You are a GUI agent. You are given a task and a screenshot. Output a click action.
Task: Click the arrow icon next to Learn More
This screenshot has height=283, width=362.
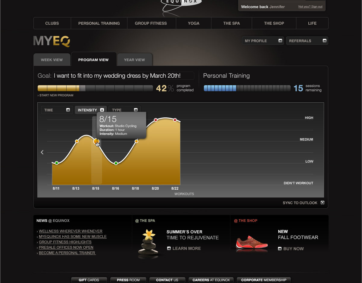click(x=169, y=248)
